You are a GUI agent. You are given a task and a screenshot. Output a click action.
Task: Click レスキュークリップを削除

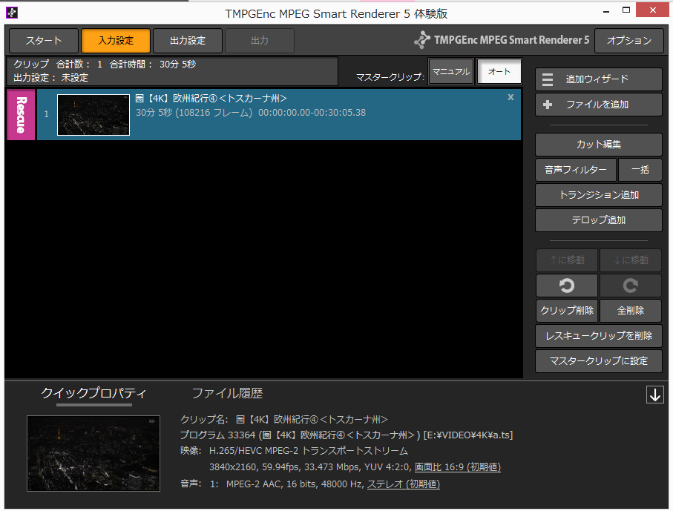coord(598,336)
